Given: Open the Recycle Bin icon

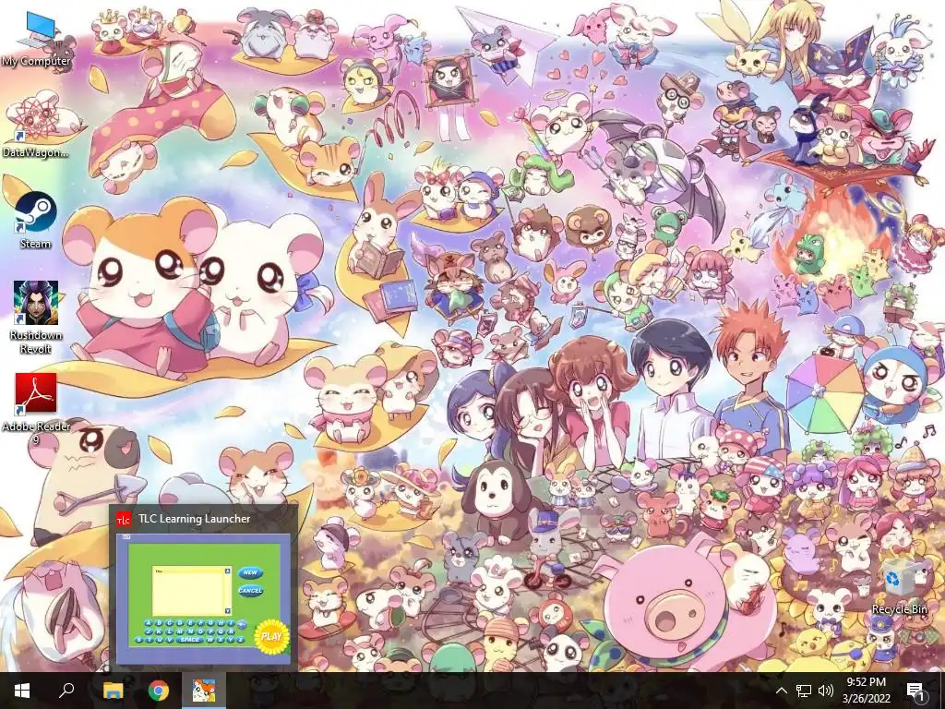Looking at the screenshot, I should [x=899, y=586].
